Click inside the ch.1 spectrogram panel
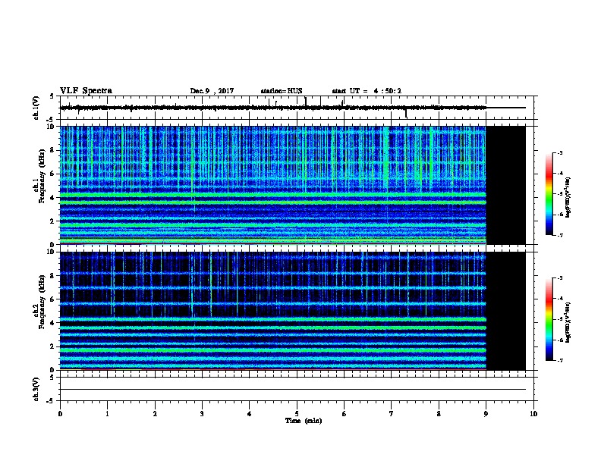 pyautogui.click(x=273, y=185)
